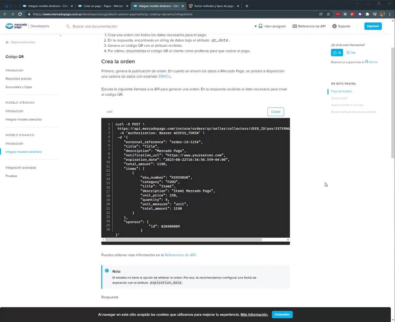The height and width of the screenshot is (322, 395).
Task: Click the W extension icon
Action: coord(345,14)
